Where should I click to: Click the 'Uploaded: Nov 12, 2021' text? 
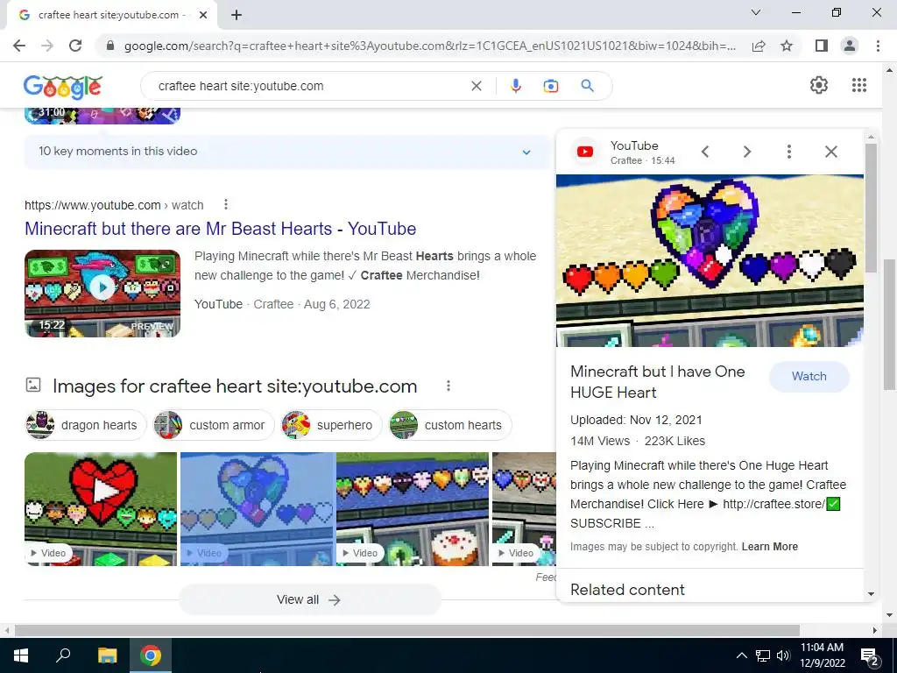coord(636,420)
